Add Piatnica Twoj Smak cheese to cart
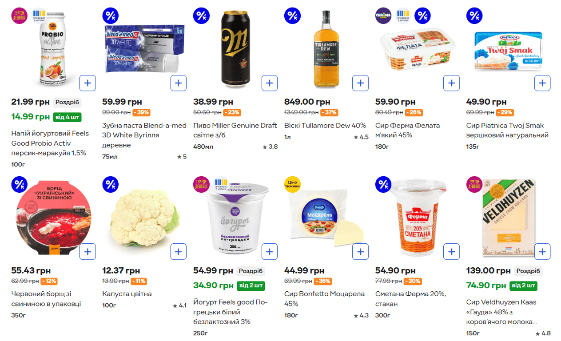The width and height of the screenshot is (561, 341). 542,83
